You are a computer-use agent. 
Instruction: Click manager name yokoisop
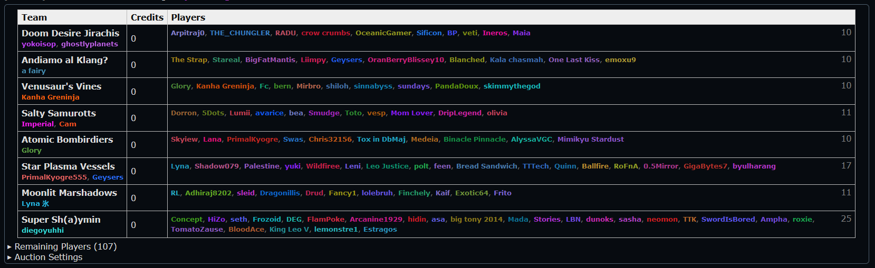pyautogui.click(x=39, y=44)
